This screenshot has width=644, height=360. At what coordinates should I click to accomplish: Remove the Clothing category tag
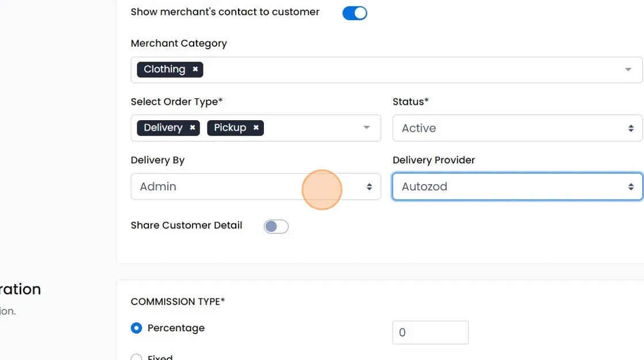[x=195, y=69]
